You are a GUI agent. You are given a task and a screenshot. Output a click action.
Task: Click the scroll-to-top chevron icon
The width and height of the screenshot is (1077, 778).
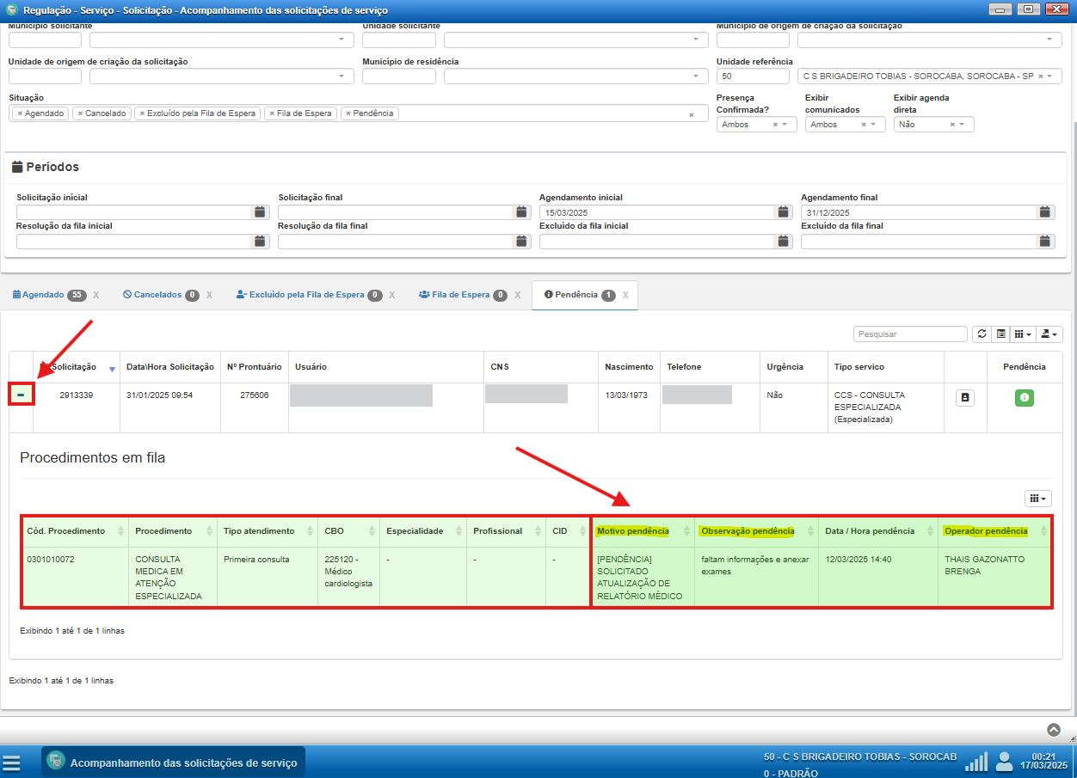point(1054,730)
